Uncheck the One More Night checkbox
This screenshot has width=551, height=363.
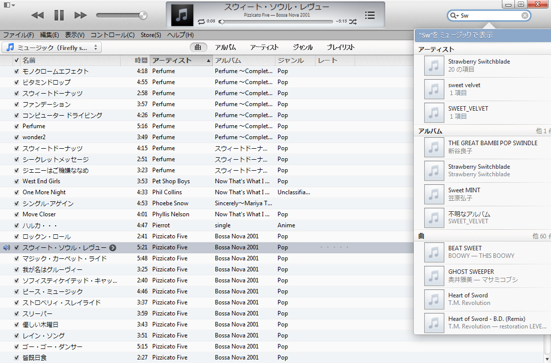tap(16, 192)
